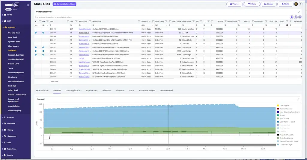Image resolution: width=307 pixels, height=160 pixels.
Task: Switch to the Root Cause Analysis tab
Action: [x=147, y=90]
